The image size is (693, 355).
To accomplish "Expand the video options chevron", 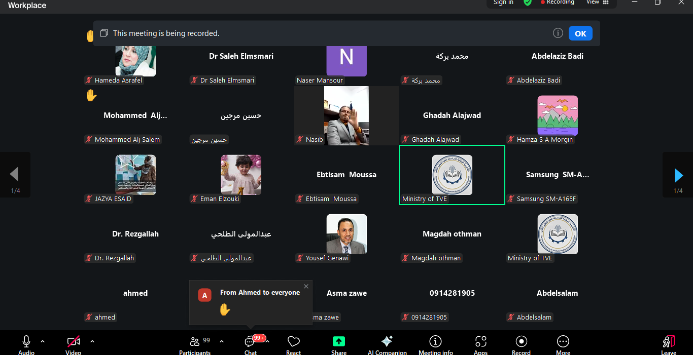I will 92,342.
